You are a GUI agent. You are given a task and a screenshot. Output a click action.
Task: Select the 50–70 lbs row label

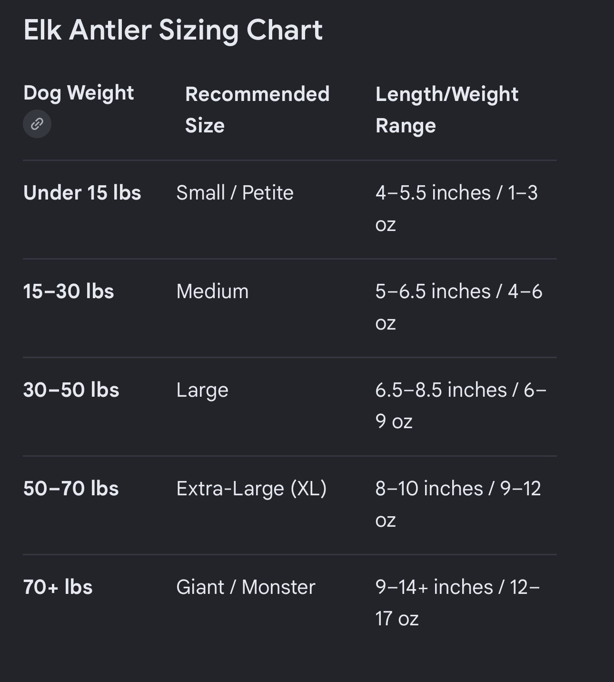(71, 489)
